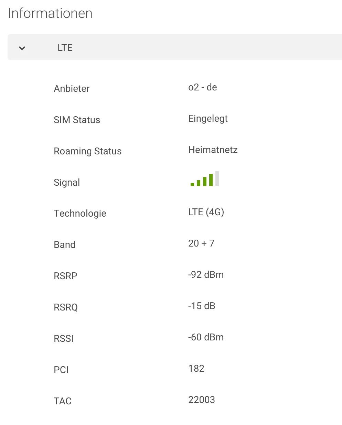Click the RSRQ value -15 dB
Screen dimensions: 342x425
click(202, 306)
